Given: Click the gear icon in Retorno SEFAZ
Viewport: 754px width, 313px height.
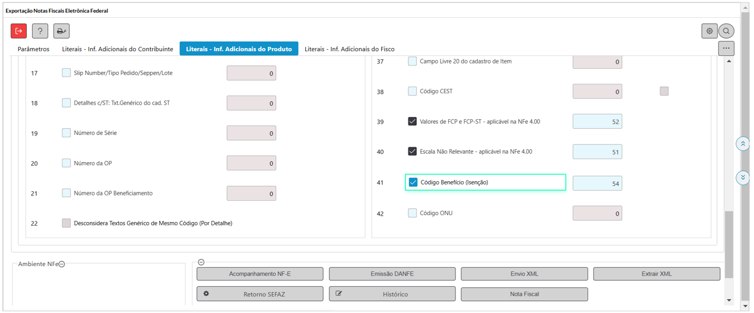Looking at the screenshot, I should (x=207, y=293).
